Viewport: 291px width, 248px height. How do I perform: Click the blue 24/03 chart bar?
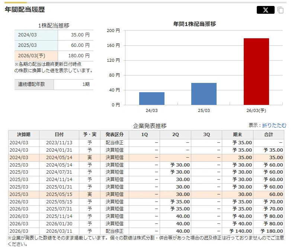pyautogui.click(x=152, y=99)
